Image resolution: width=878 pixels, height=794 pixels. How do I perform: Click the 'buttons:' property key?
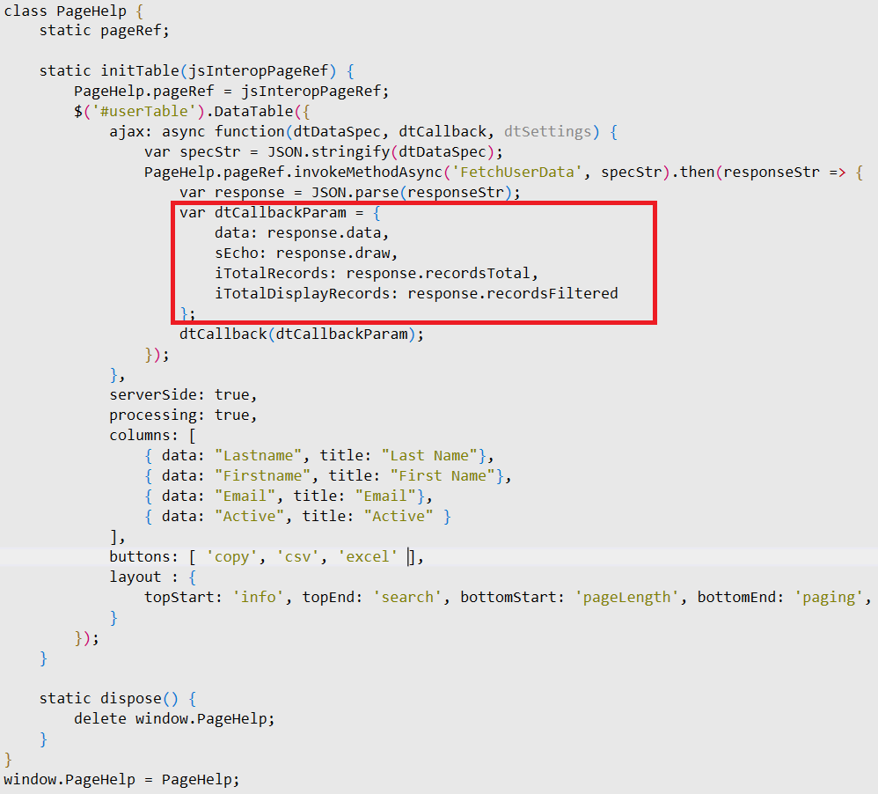point(143,557)
